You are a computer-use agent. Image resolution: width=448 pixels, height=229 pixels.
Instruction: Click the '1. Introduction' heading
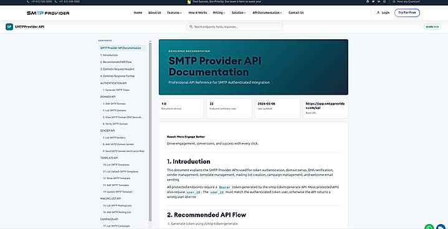pos(189,162)
